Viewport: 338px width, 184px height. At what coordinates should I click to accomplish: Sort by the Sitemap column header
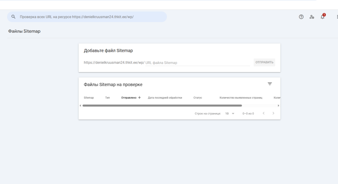89,98
